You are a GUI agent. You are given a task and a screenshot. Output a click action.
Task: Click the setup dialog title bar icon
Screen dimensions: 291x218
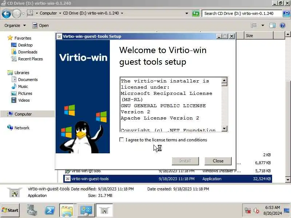point(59,36)
